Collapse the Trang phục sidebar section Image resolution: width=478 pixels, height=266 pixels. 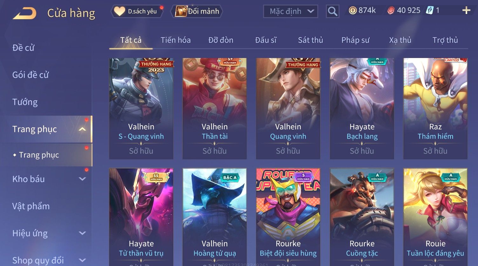(x=83, y=129)
